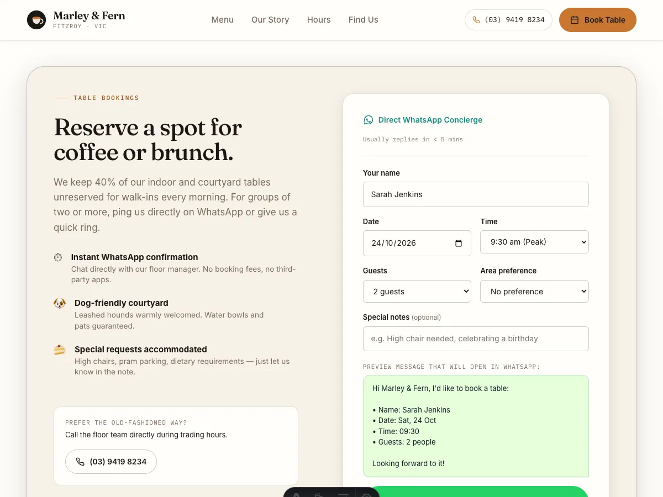The image size is (663, 497).
Task: Click the Date field showing 24/10/2026
Action: (x=417, y=243)
